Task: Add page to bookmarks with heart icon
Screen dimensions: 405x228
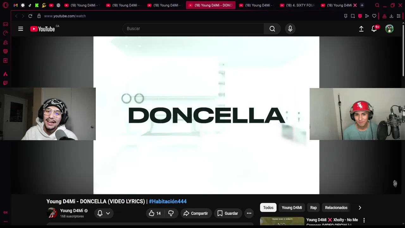Action: coord(374,16)
